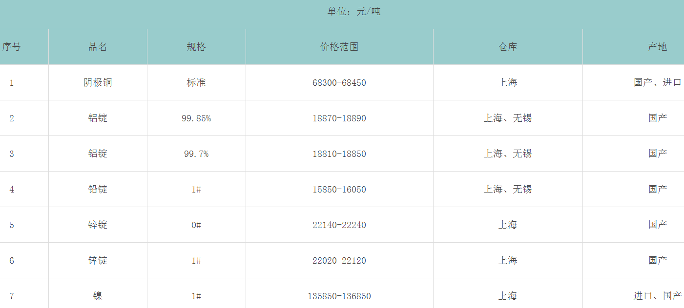Select the price cell 68300-68450

[339, 83]
